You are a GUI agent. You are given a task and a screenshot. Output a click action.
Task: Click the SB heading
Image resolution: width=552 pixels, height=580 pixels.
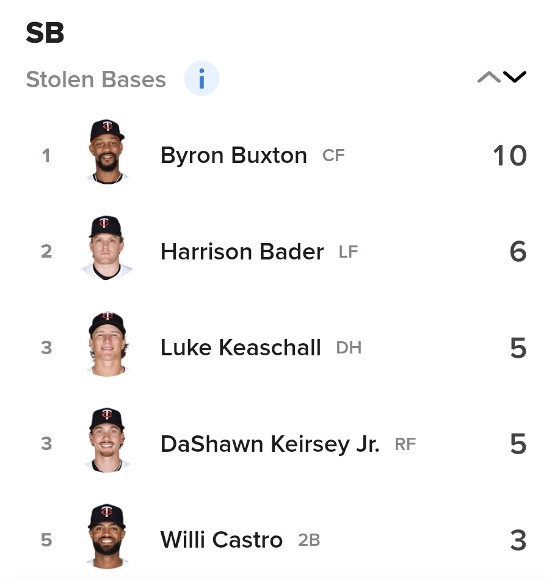[x=45, y=32]
